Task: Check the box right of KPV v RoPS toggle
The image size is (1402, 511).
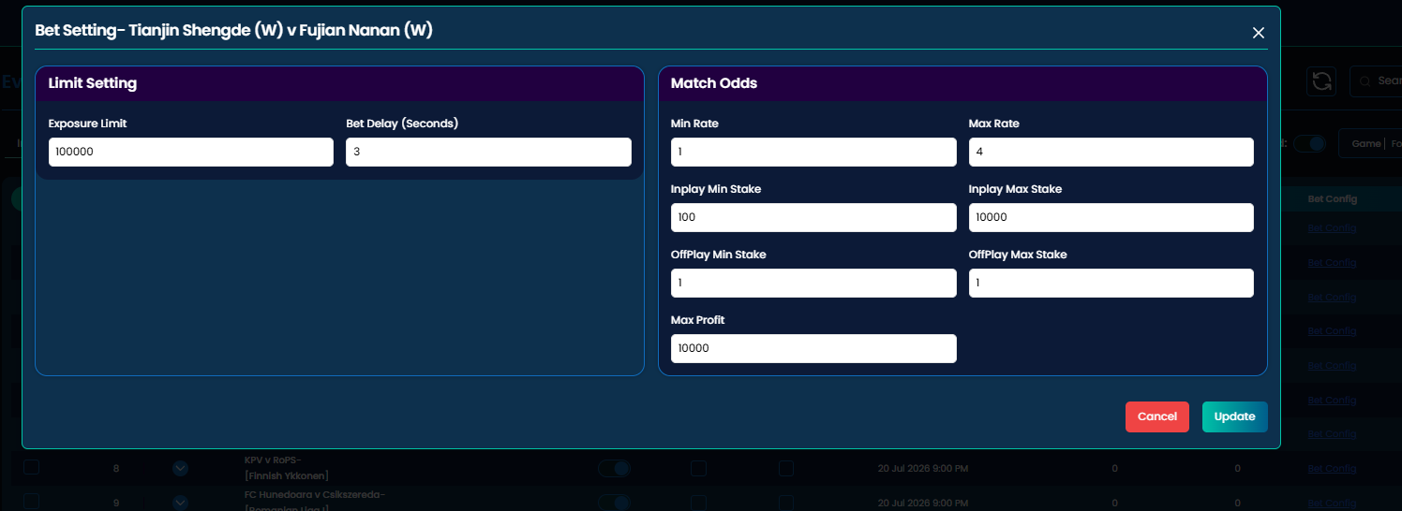Action: click(x=698, y=467)
